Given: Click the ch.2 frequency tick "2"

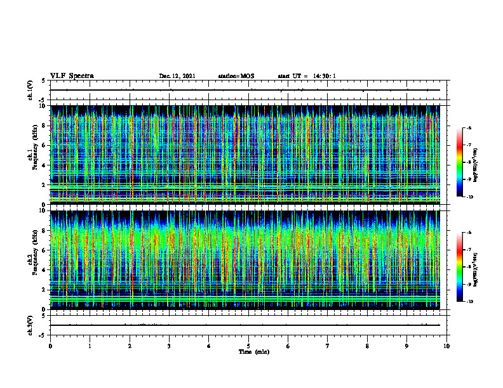Looking at the screenshot, I should point(44,290).
